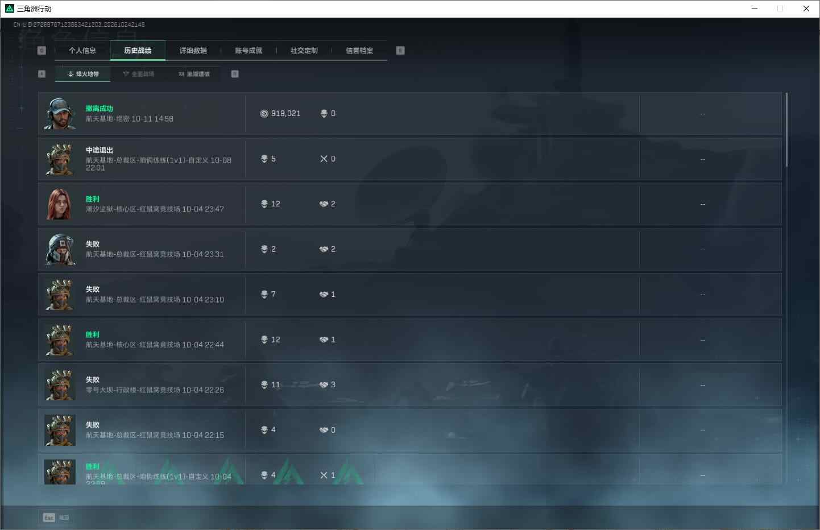This screenshot has height=530, width=820.
Task: Open the 信誉档案 tab
Action: click(359, 51)
